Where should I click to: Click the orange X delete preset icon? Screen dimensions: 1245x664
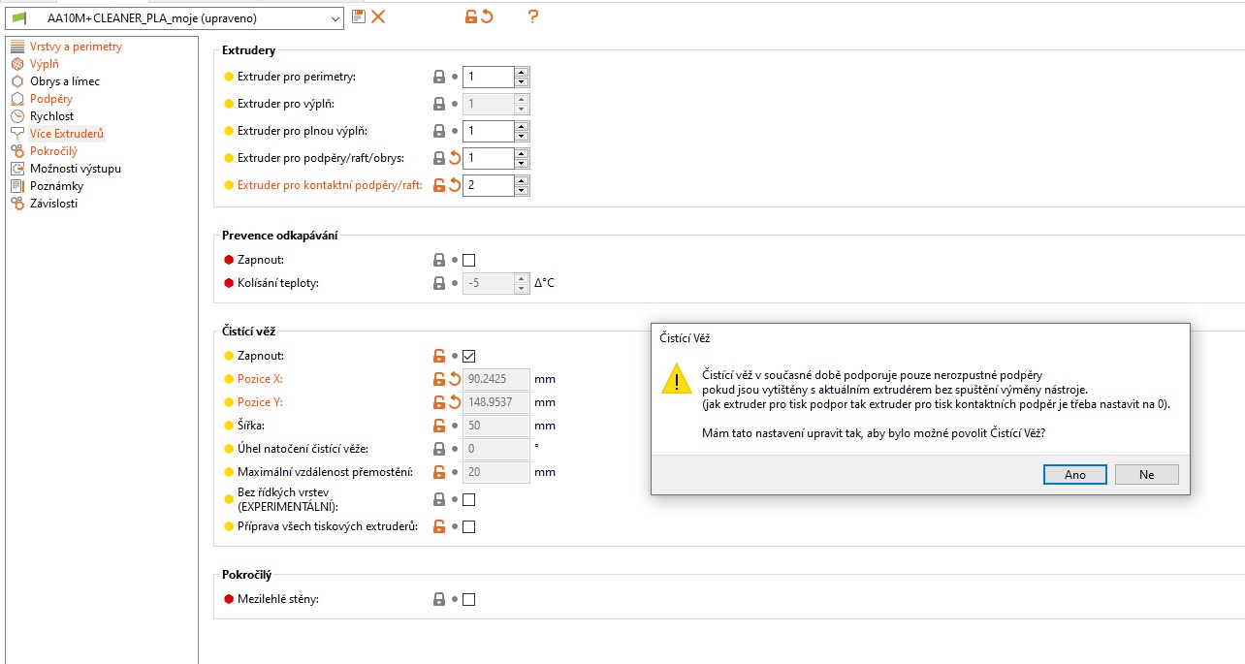click(378, 16)
